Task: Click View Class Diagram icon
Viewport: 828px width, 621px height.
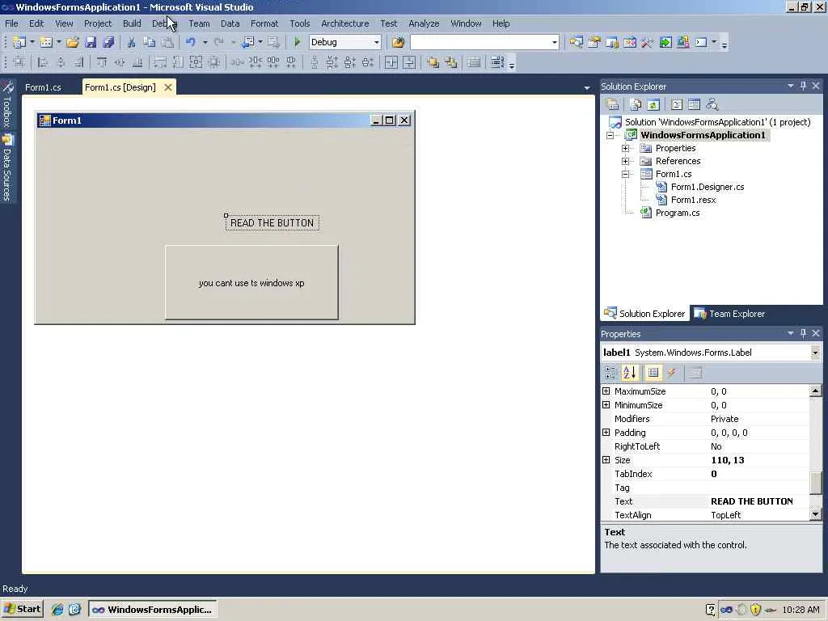Action: point(712,104)
